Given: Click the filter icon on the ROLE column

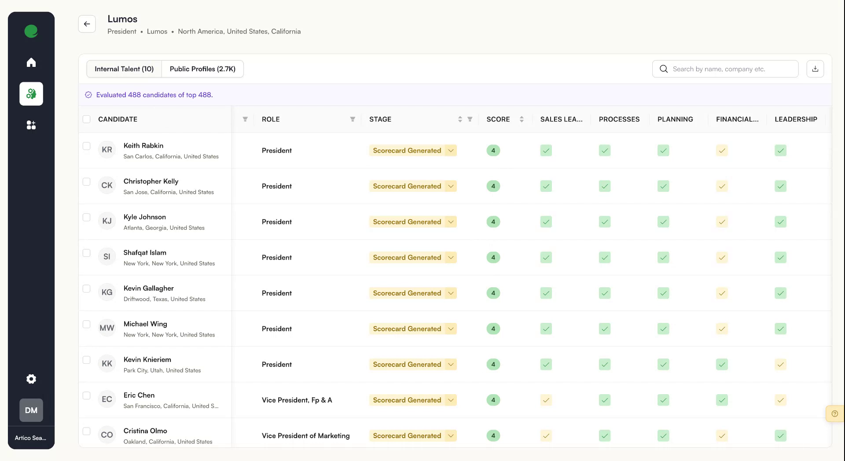Looking at the screenshot, I should tap(353, 119).
